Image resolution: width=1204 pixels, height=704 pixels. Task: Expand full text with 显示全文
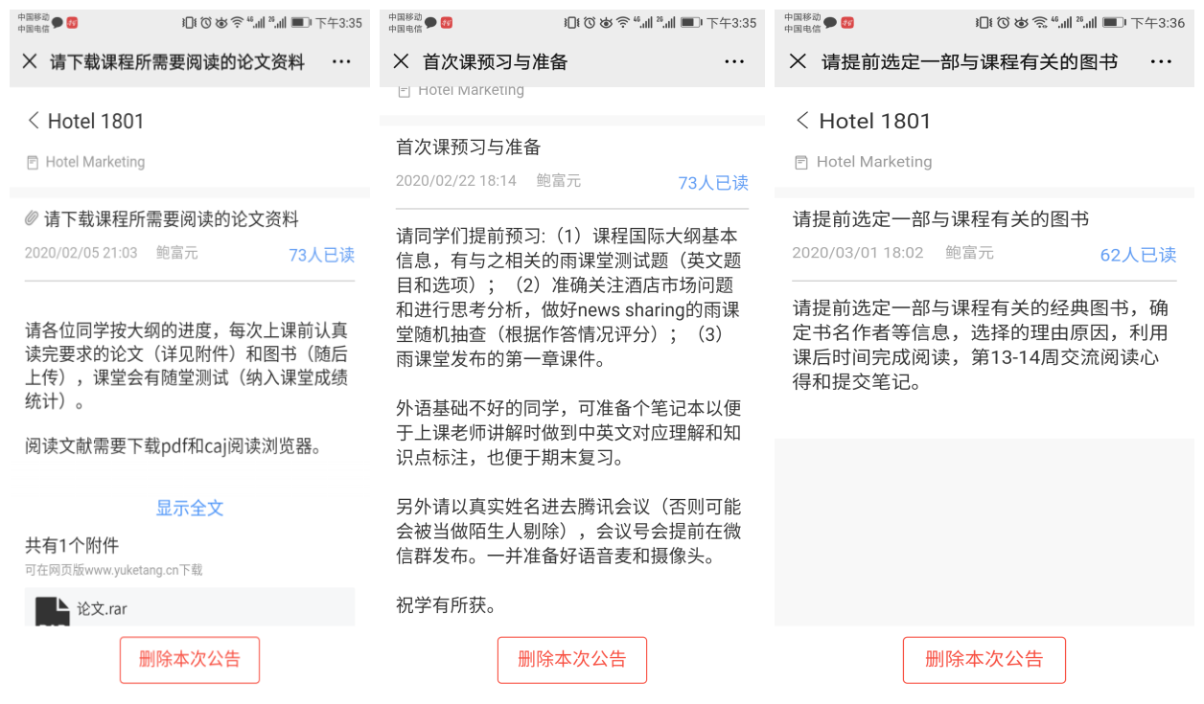(190, 508)
